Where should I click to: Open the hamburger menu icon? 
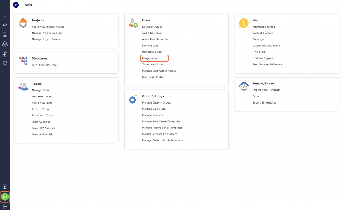click(x=5, y=5)
